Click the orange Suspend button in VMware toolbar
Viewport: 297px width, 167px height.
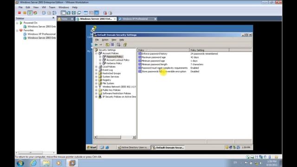[x=25, y=13]
